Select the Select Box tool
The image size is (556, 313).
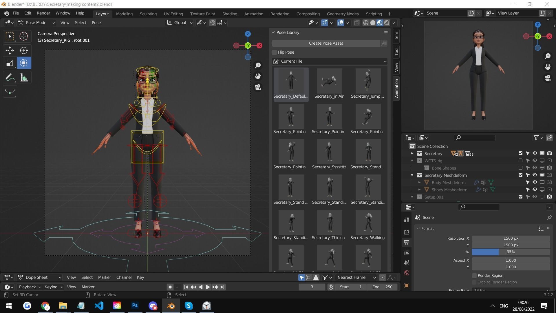click(x=10, y=36)
